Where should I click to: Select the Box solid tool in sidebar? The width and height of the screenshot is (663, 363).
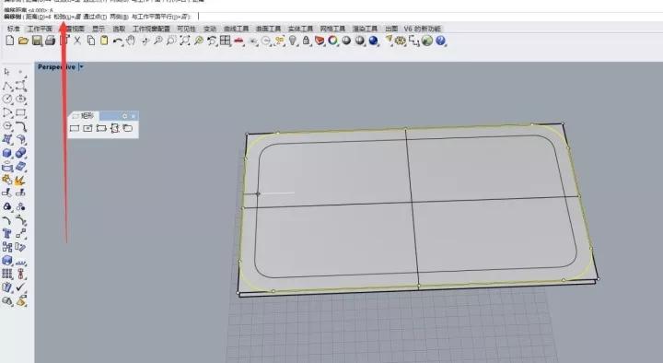pos(7,153)
